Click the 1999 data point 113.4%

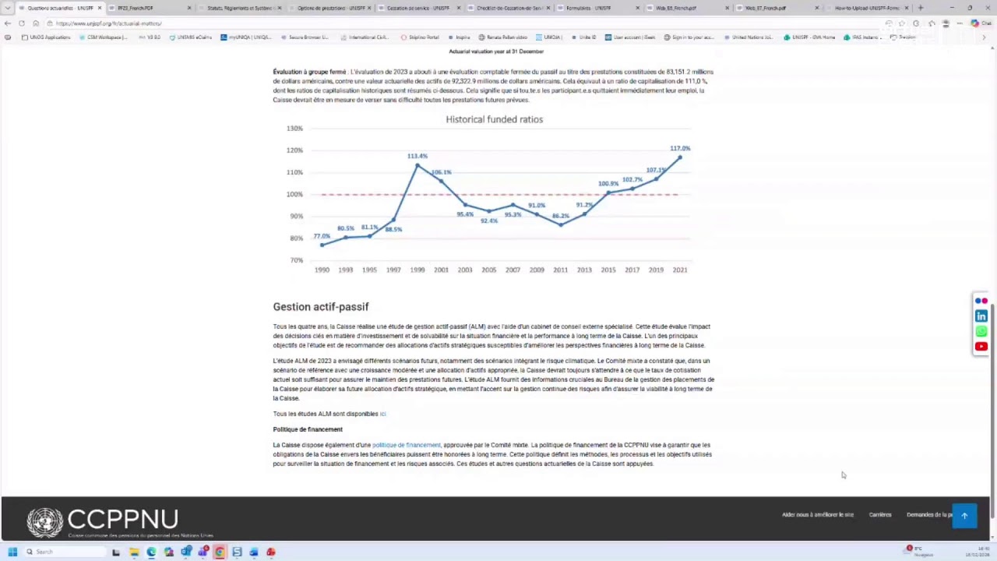click(x=417, y=165)
